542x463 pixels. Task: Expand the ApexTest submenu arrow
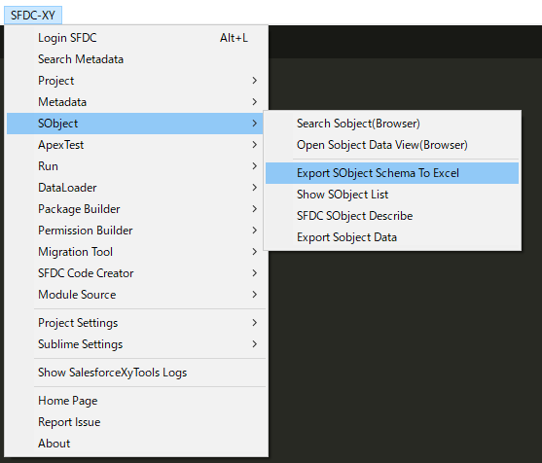[254, 145]
